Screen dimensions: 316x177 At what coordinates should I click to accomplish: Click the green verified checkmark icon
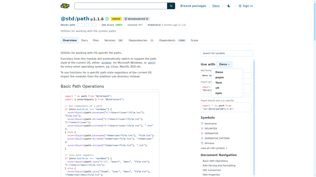107,19
